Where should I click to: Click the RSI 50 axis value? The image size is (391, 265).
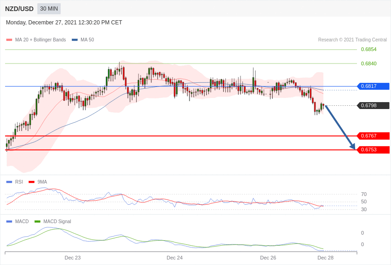pyautogui.click(x=364, y=202)
